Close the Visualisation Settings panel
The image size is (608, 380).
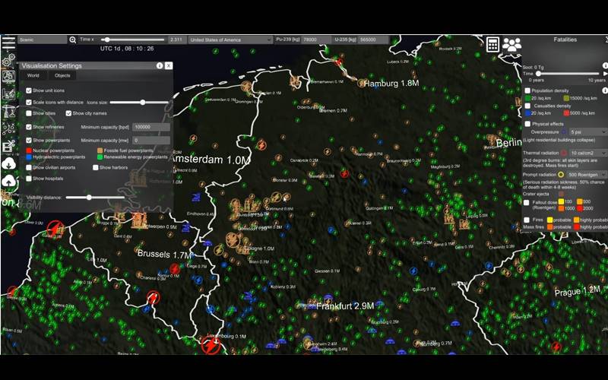pyautogui.click(x=169, y=66)
